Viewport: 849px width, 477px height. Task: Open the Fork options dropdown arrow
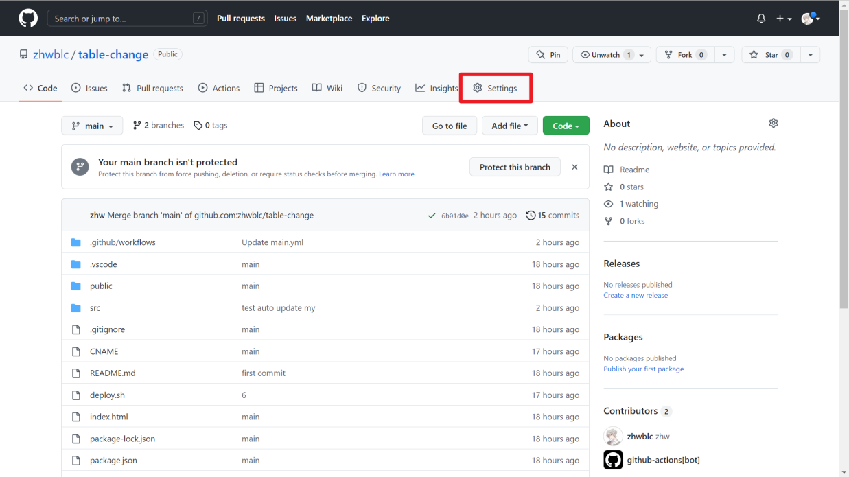[724, 55]
